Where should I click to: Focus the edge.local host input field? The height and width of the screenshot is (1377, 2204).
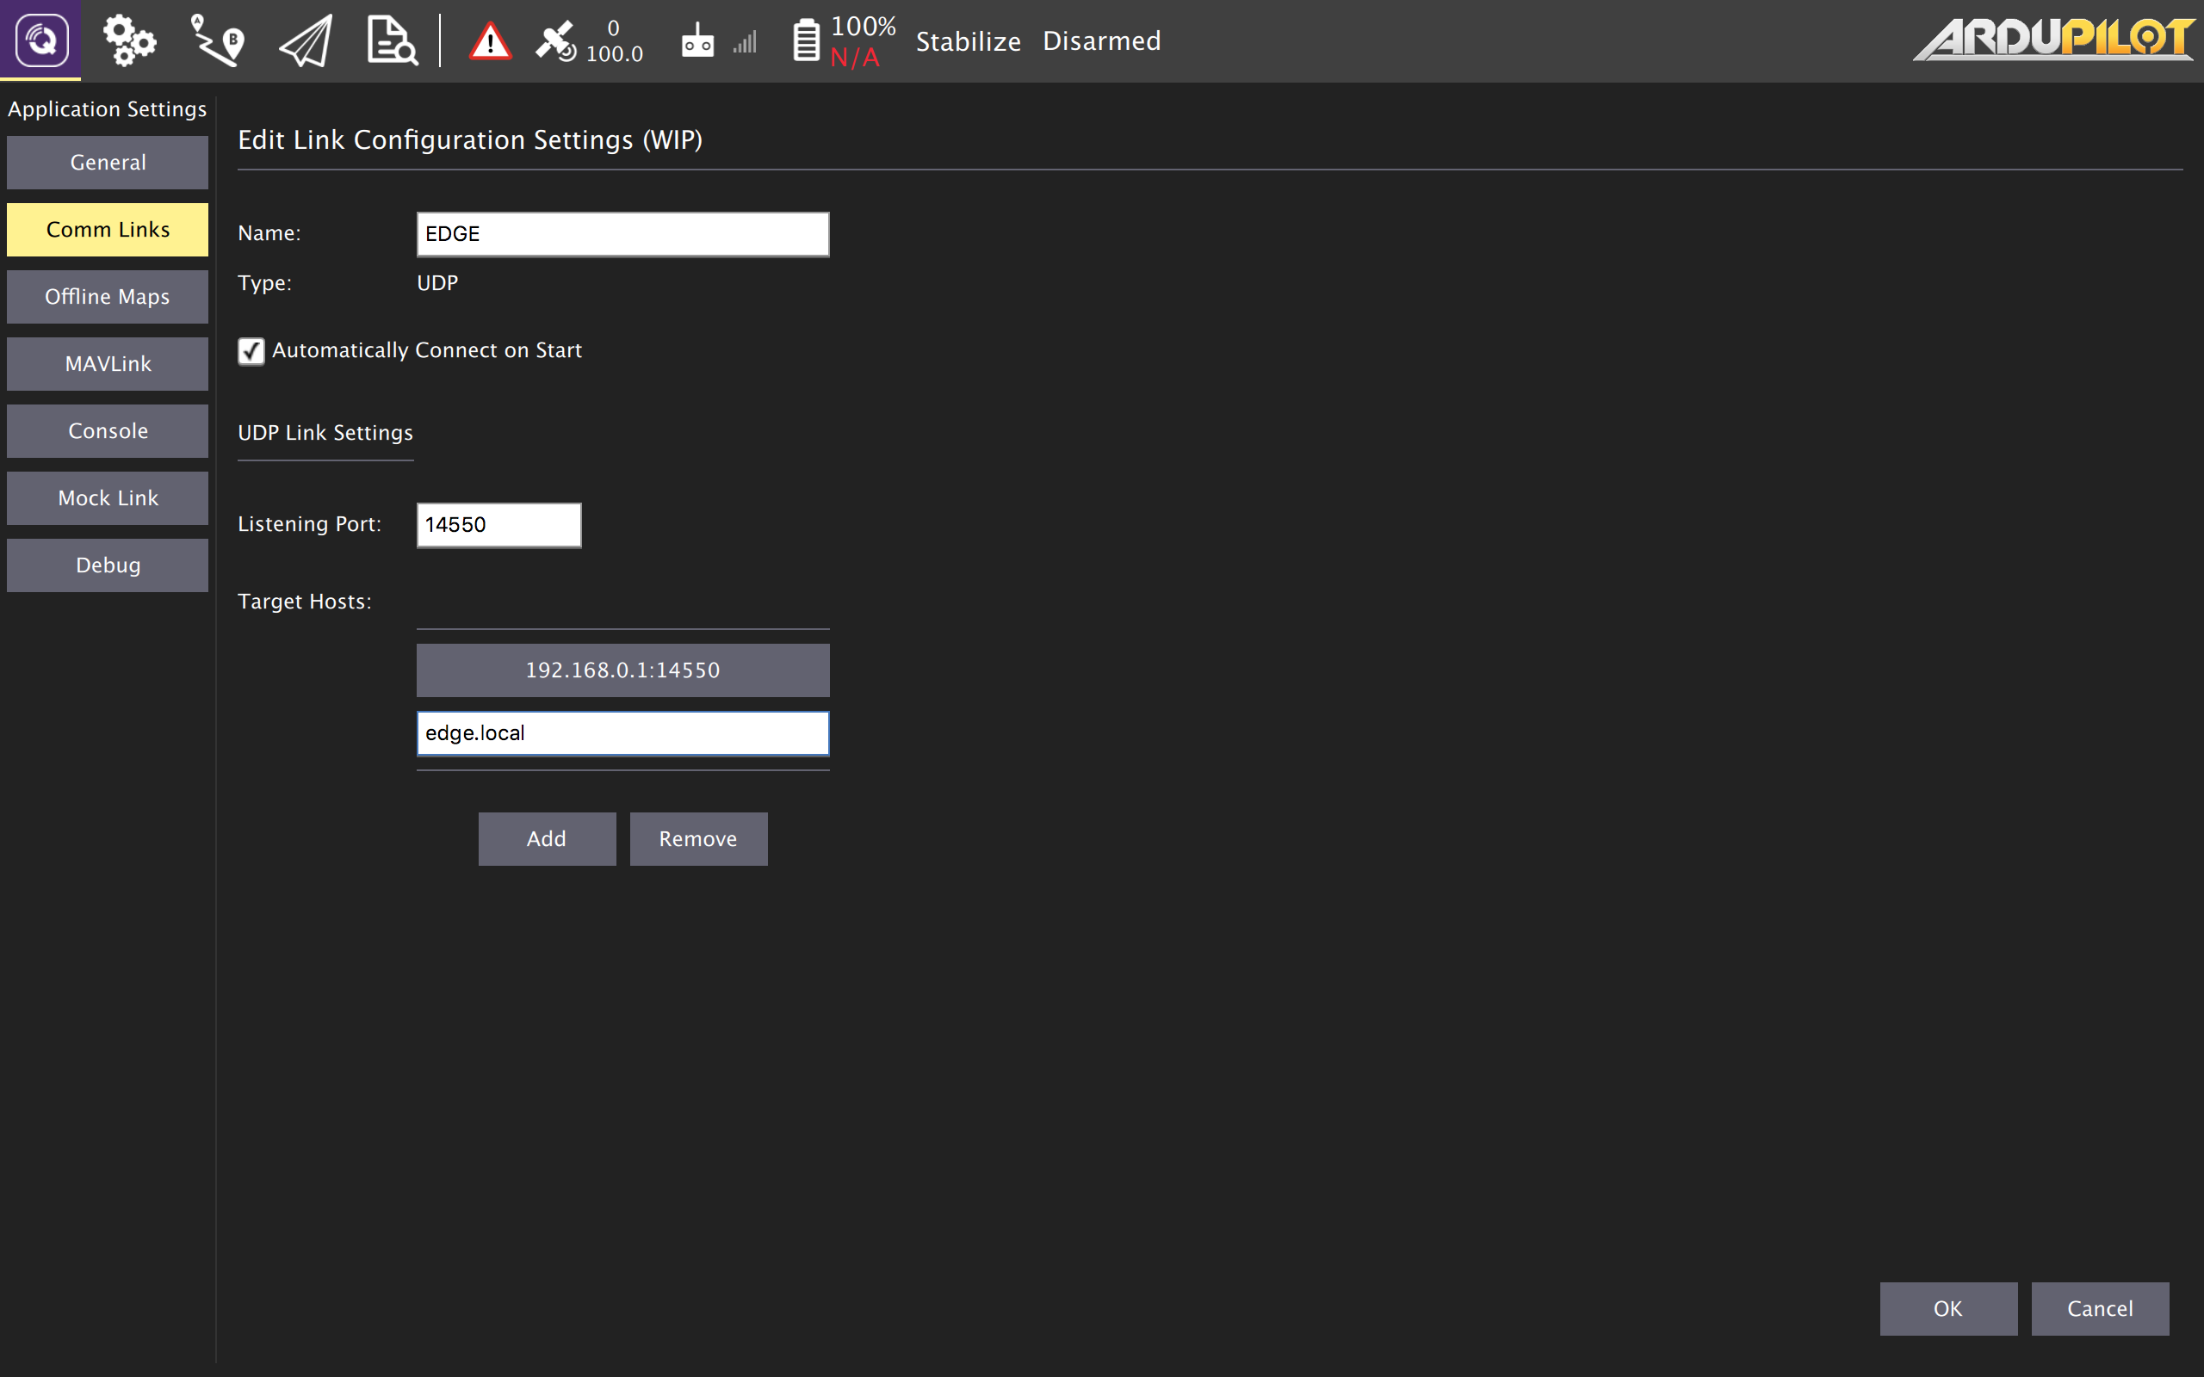623,733
